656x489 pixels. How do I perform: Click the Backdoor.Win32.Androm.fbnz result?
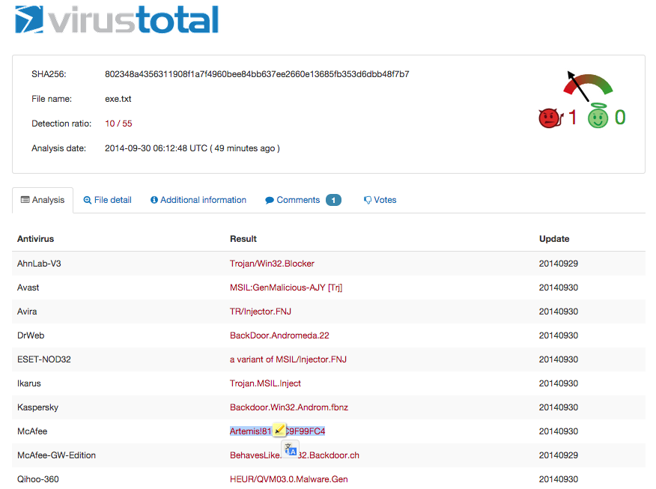pyautogui.click(x=288, y=407)
